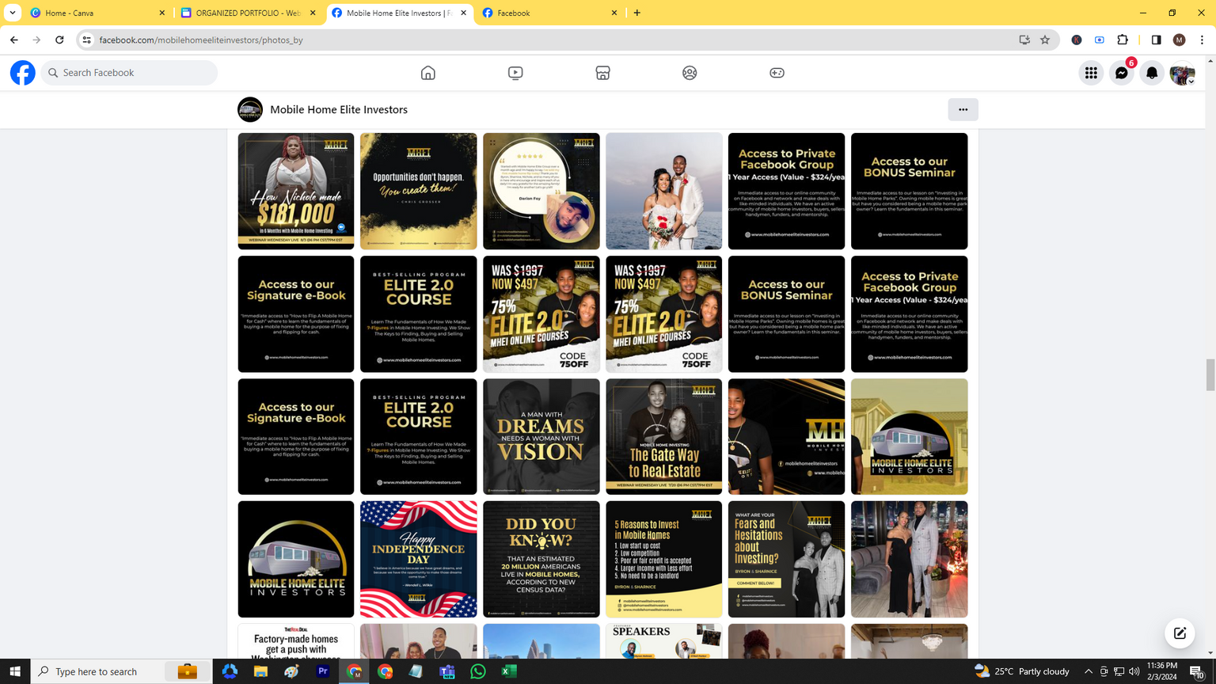This screenshot has width=1216, height=684.
Task: Open the 'Factory-made homes' article photo
Action: coord(296,641)
